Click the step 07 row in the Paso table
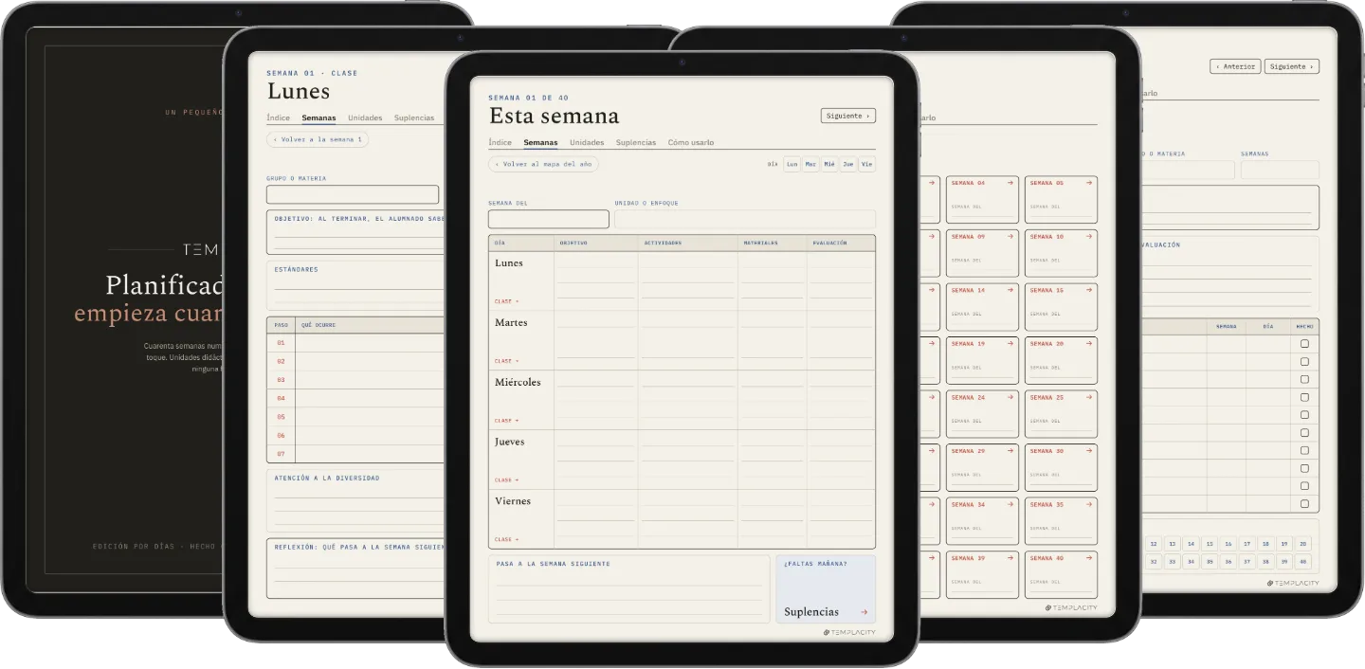The image size is (1365, 669). point(355,454)
